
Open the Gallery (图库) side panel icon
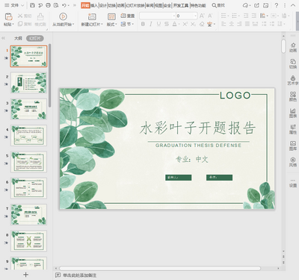click(x=293, y=146)
